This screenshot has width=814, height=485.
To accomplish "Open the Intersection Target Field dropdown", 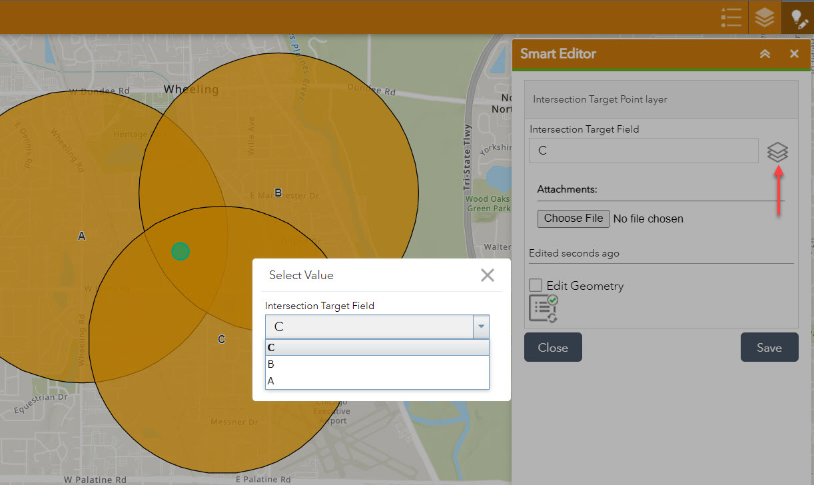I will (481, 326).
